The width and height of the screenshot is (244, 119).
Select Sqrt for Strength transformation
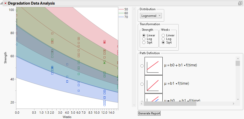[x=144, y=42]
